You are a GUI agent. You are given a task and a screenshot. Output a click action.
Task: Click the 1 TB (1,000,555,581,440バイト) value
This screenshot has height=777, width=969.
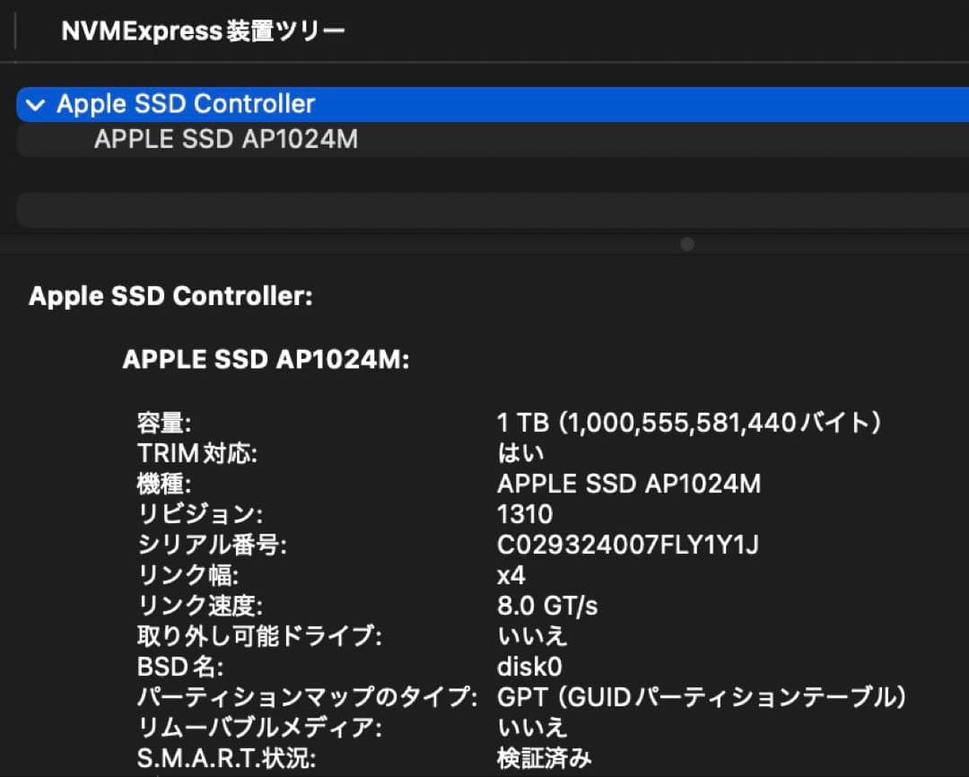pyautogui.click(x=689, y=423)
